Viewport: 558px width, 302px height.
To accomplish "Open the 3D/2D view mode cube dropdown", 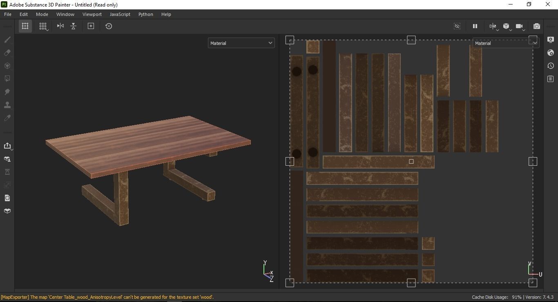I will [507, 26].
